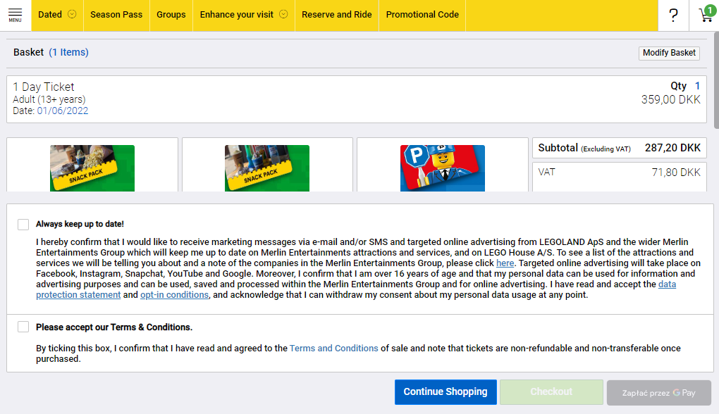Expand the Dated dropdown menu
Image resolution: width=719 pixels, height=414 pixels.
(x=56, y=15)
